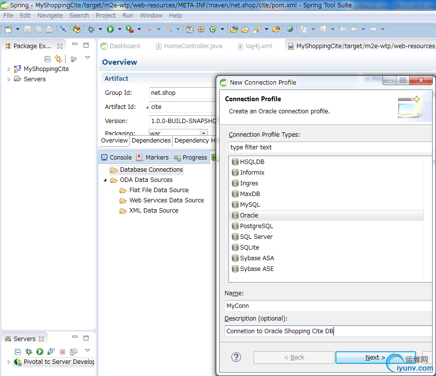Click the Name field containing MyConn

328,306
